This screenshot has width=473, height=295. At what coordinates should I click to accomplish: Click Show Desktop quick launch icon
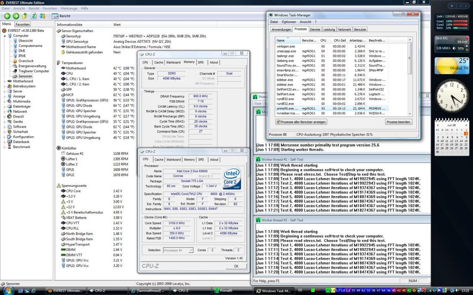coord(21,291)
